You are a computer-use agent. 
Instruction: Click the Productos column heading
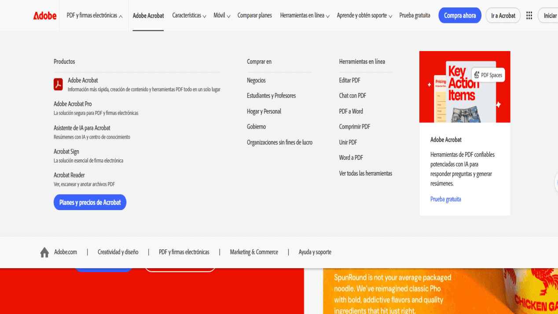(x=64, y=62)
